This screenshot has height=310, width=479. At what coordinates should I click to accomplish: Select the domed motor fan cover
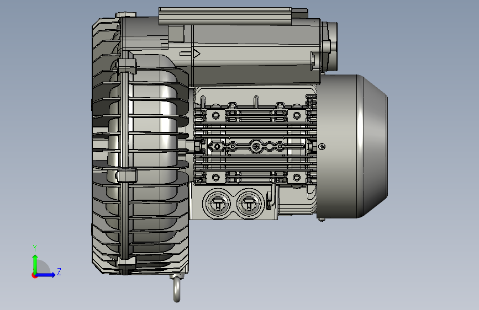[x=352, y=147]
